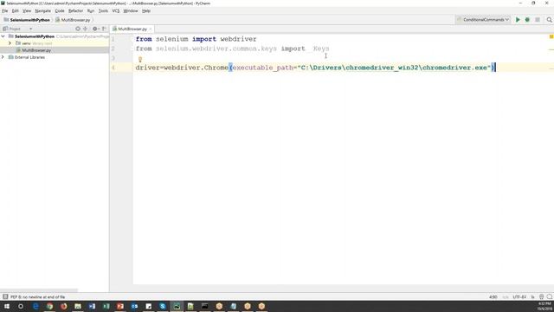554x312 pixels.
Task: Open the line separator selector in status bar
Action: 506,296
